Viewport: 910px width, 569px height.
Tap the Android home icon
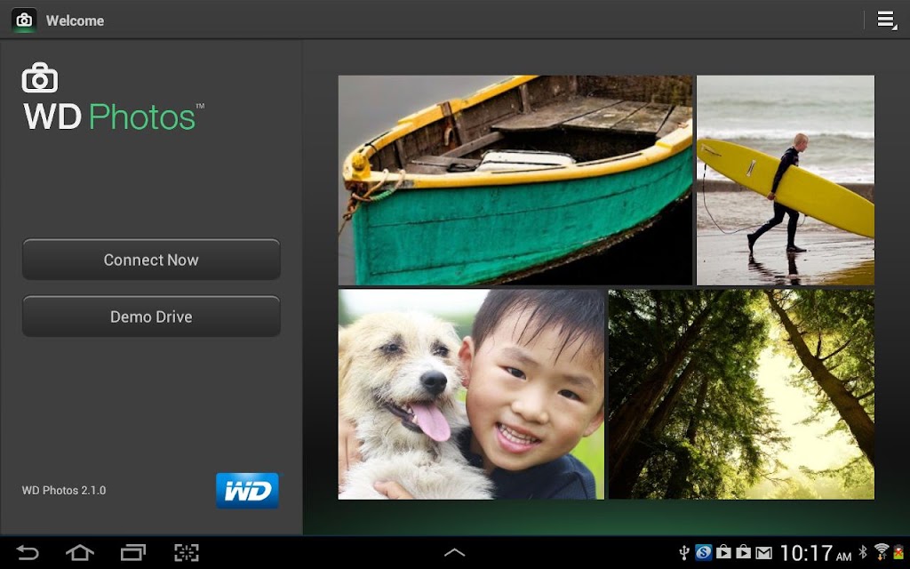tap(79, 552)
